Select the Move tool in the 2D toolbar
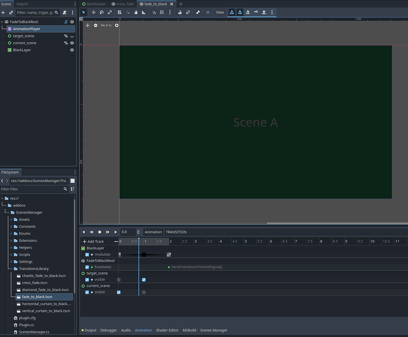The width and height of the screenshot is (408, 337). 93,12
